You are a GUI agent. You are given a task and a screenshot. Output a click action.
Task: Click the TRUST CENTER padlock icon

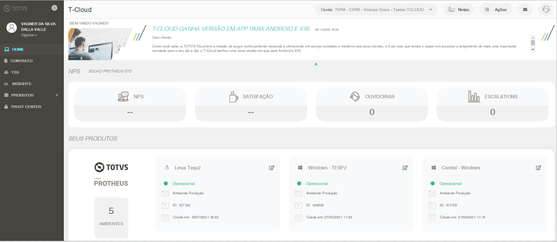pos(6,106)
